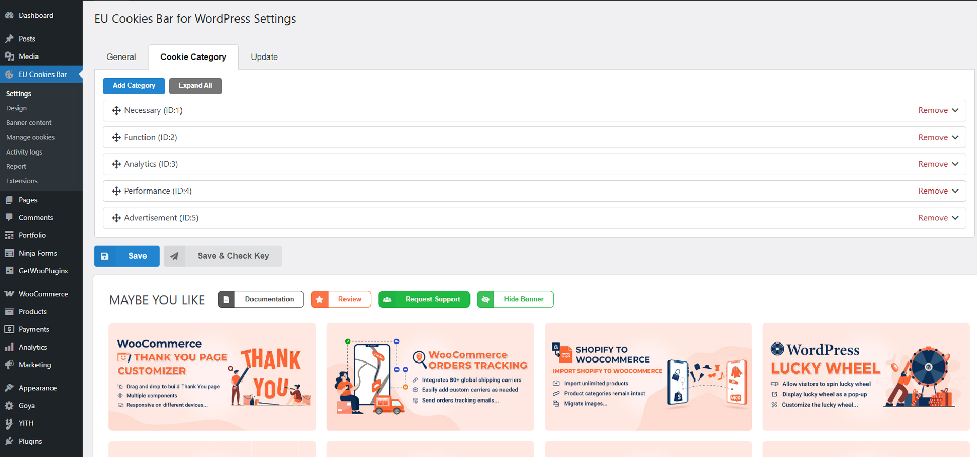Click the Media icon in sidebar

[9, 56]
